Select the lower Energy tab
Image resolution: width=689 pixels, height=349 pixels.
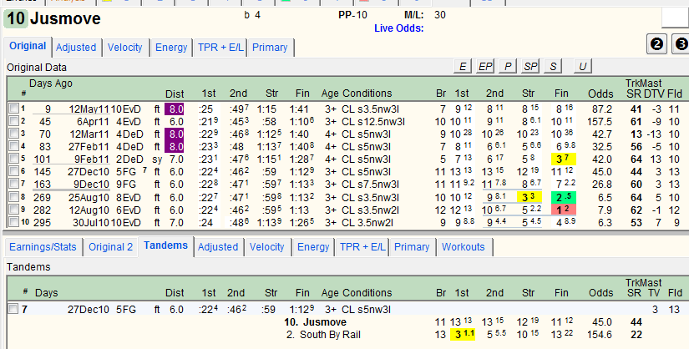pyautogui.click(x=313, y=247)
